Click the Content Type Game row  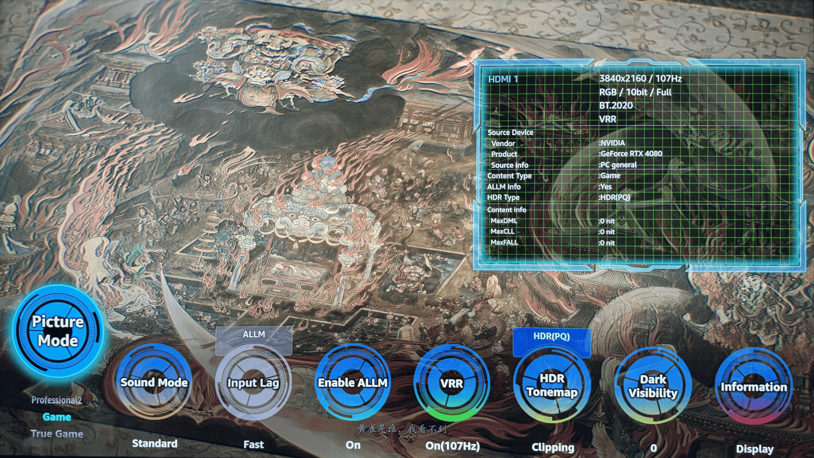pyautogui.click(x=554, y=176)
